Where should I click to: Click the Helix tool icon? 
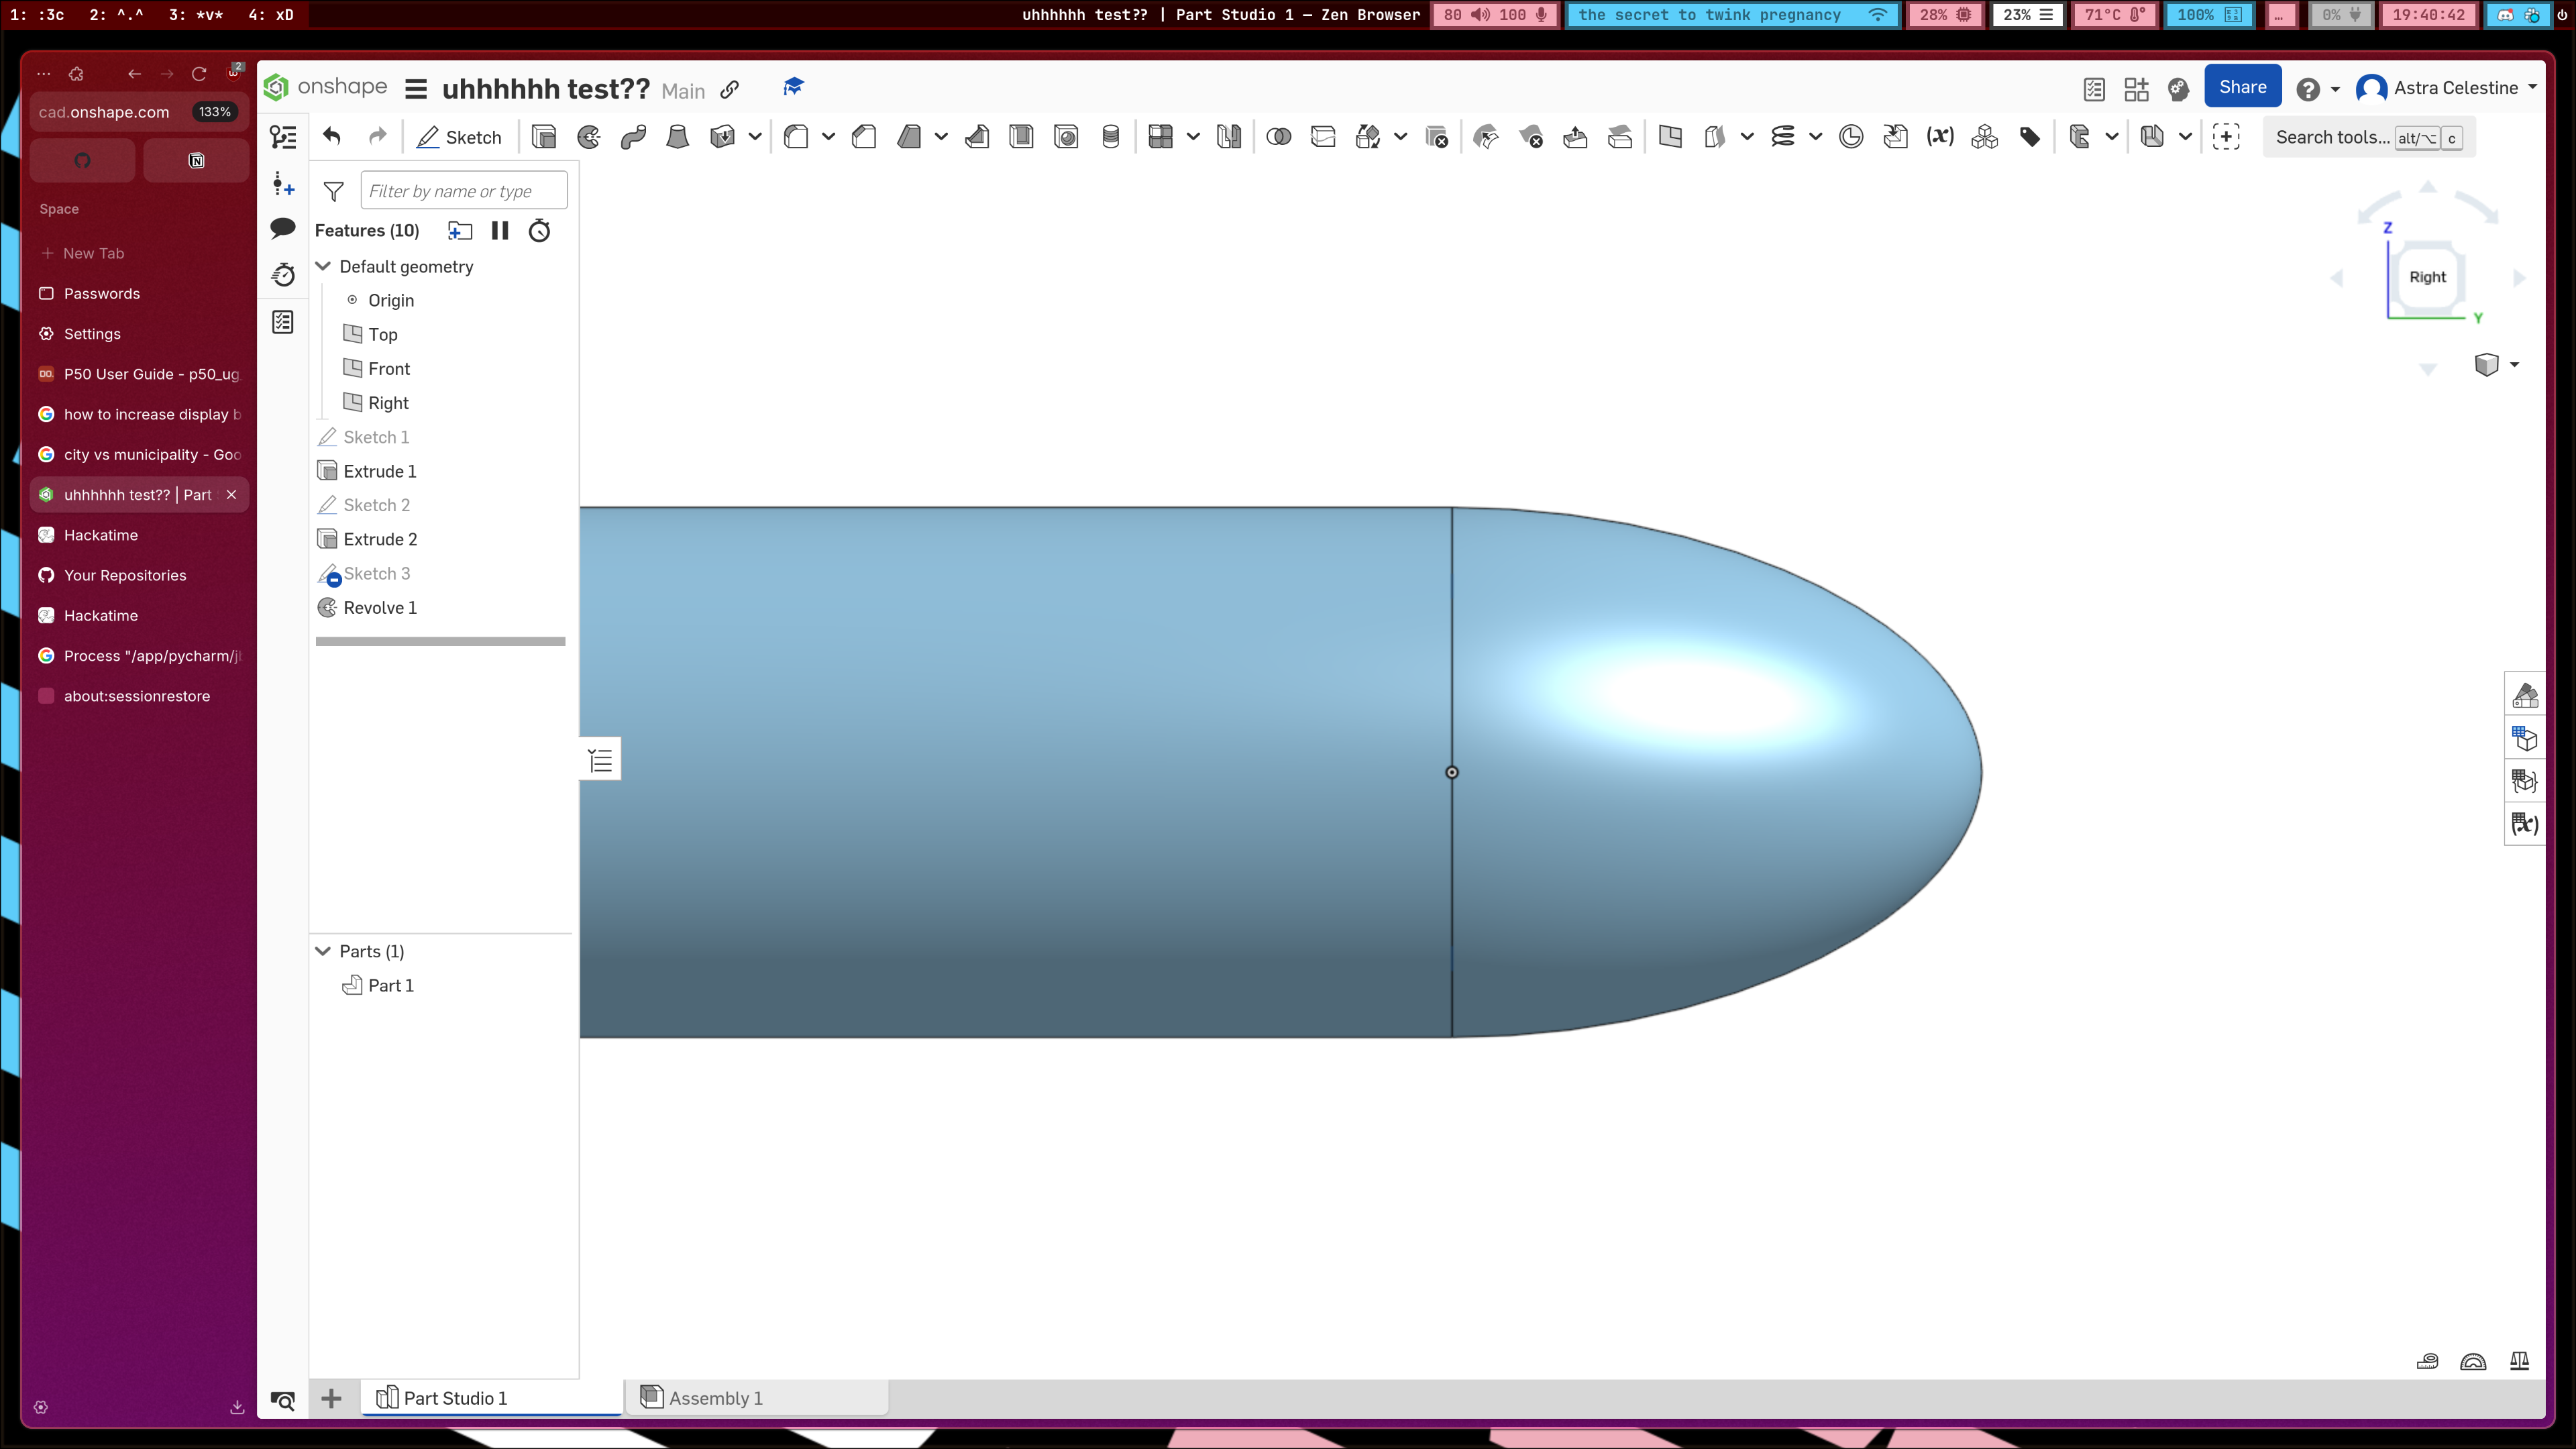point(1783,137)
